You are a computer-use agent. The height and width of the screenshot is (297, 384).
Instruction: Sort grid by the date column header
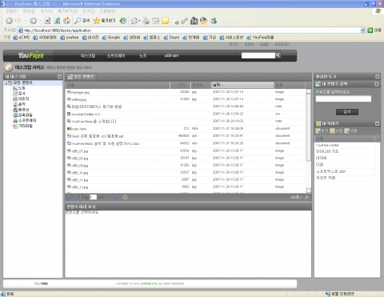pos(242,85)
